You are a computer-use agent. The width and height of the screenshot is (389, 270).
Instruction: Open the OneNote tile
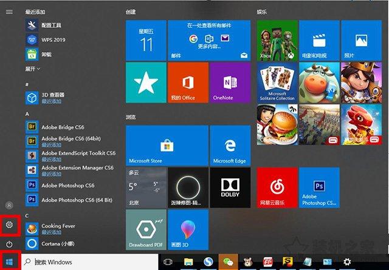(230, 83)
